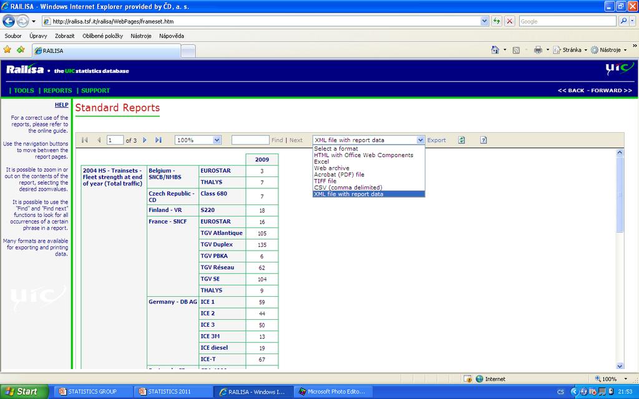The width and height of the screenshot is (639, 399).
Task: Switch to STATISTICS 2011 taskbar window
Action: pos(173,392)
